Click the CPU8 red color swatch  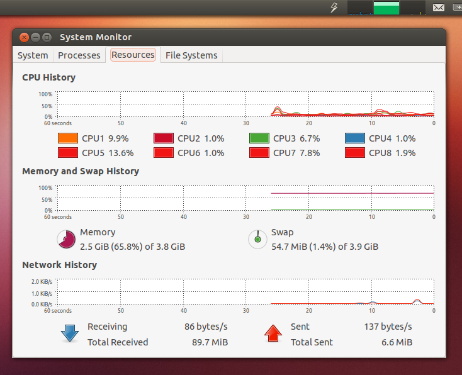point(355,153)
